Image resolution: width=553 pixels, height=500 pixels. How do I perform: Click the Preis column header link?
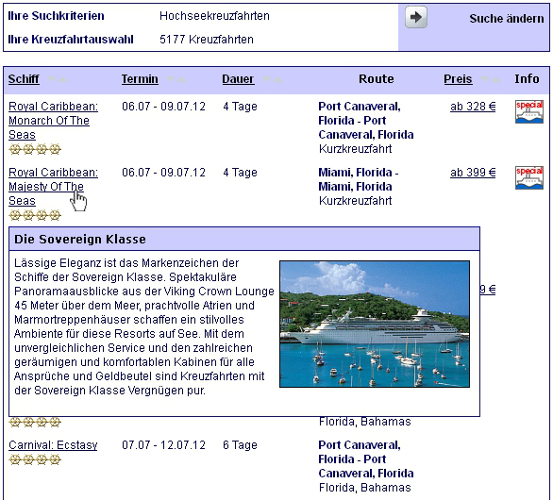pos(458,79)
